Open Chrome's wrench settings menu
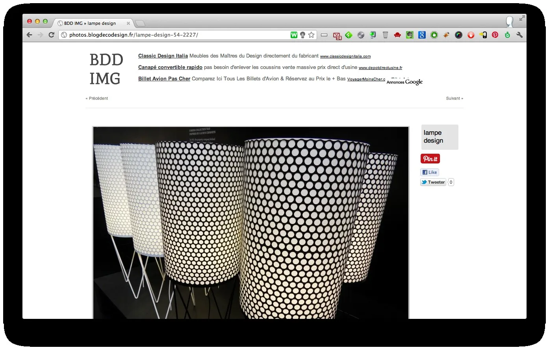549x350 pixels. [x=519, y=35]
